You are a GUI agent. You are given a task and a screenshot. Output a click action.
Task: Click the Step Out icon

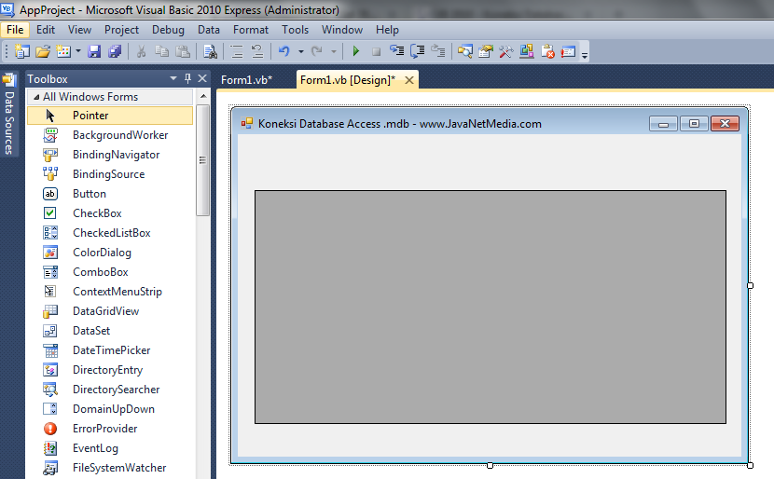click(438, 51)
